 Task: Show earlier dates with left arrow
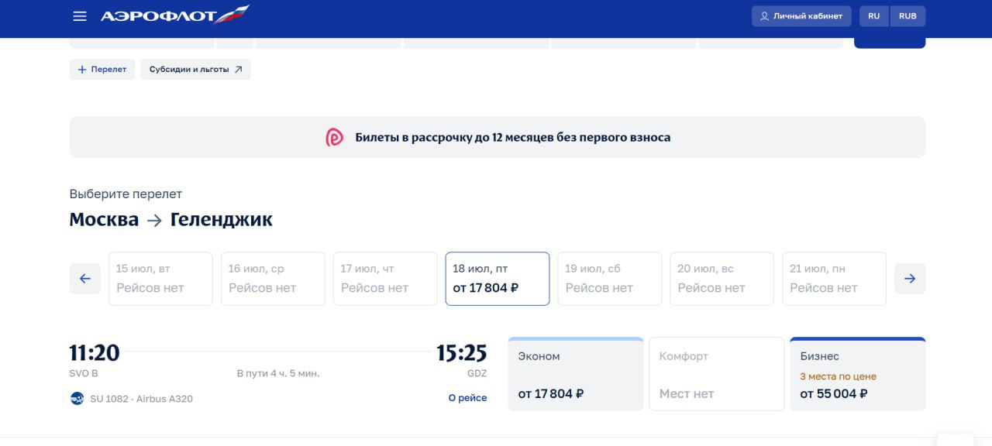point(85,279)
